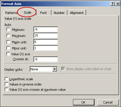Confirm with the OK button
This screenshot has width=121, height=107.
click(x=84, y=102)
